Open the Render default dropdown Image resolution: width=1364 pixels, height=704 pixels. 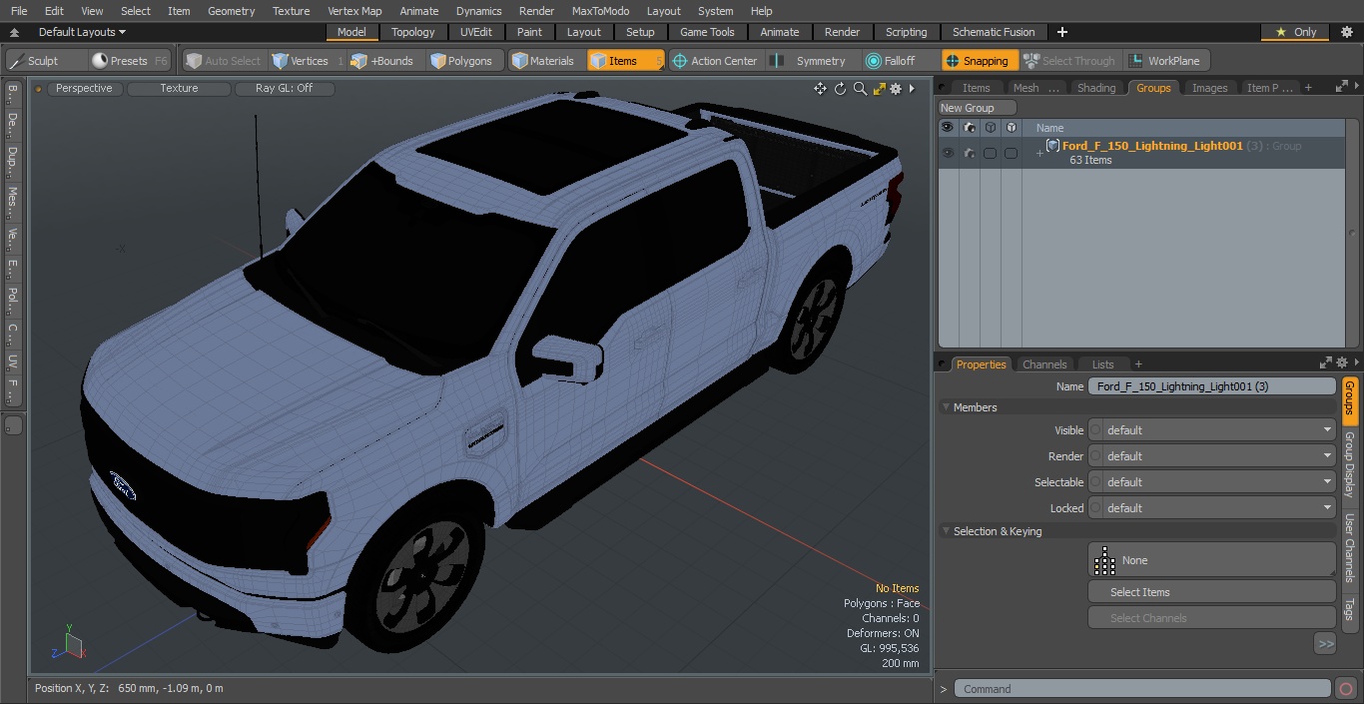tap(1211, 456)
